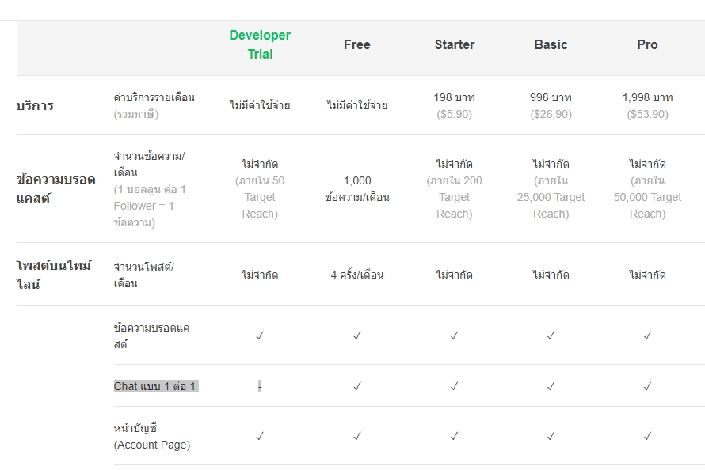Click Free checkmark in Account Page row
The height and width of the screenshot is (470, 705).
click(357, 436)
